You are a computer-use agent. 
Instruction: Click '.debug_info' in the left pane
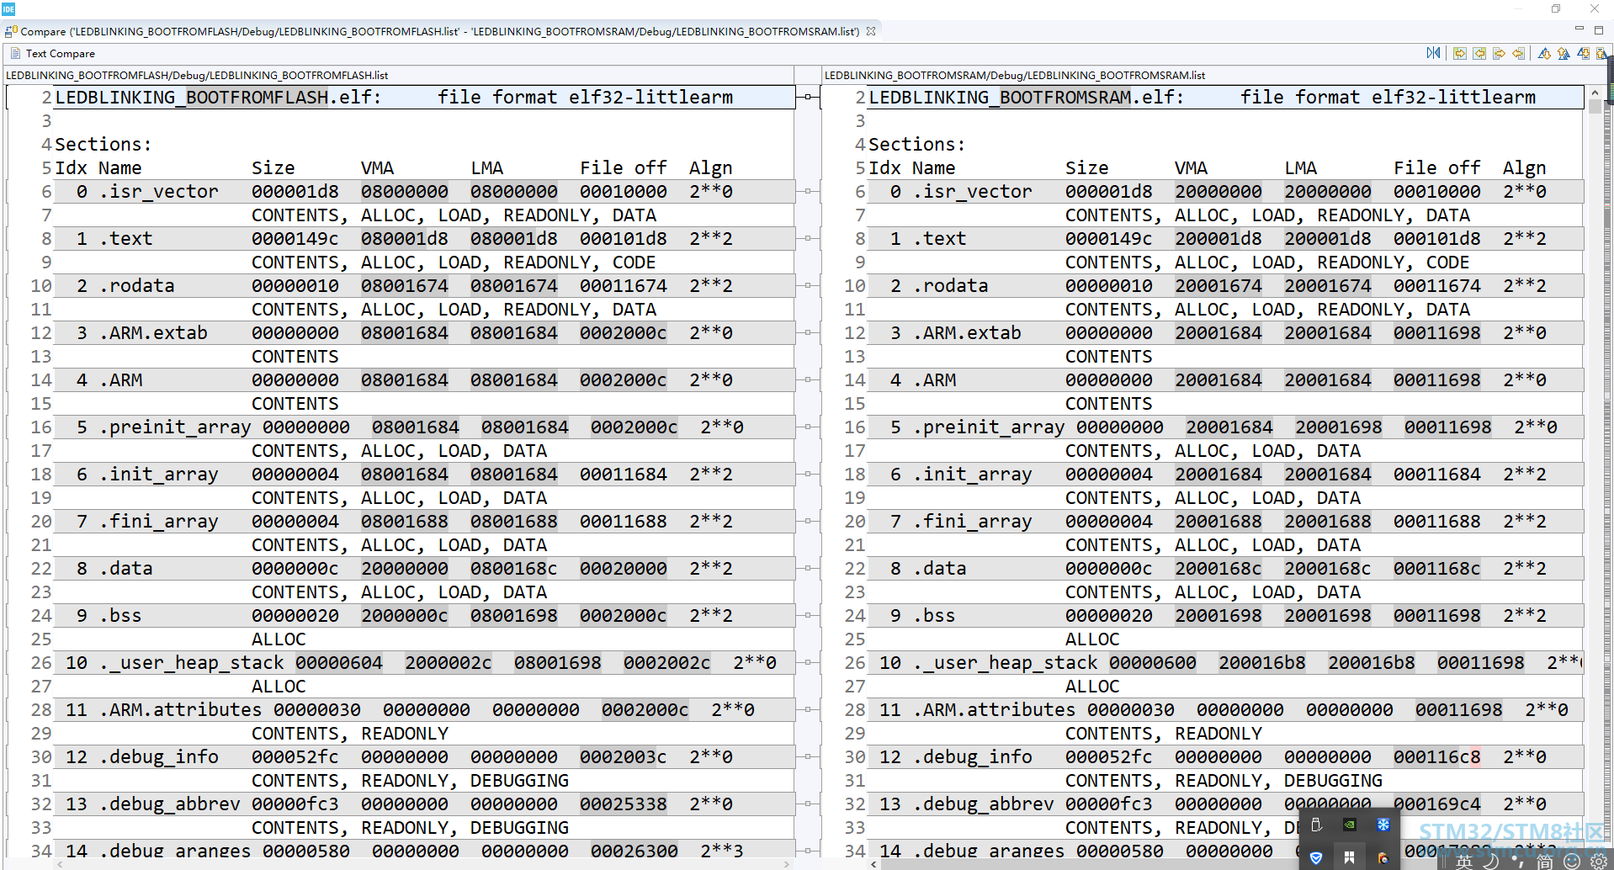coord(159,757)
